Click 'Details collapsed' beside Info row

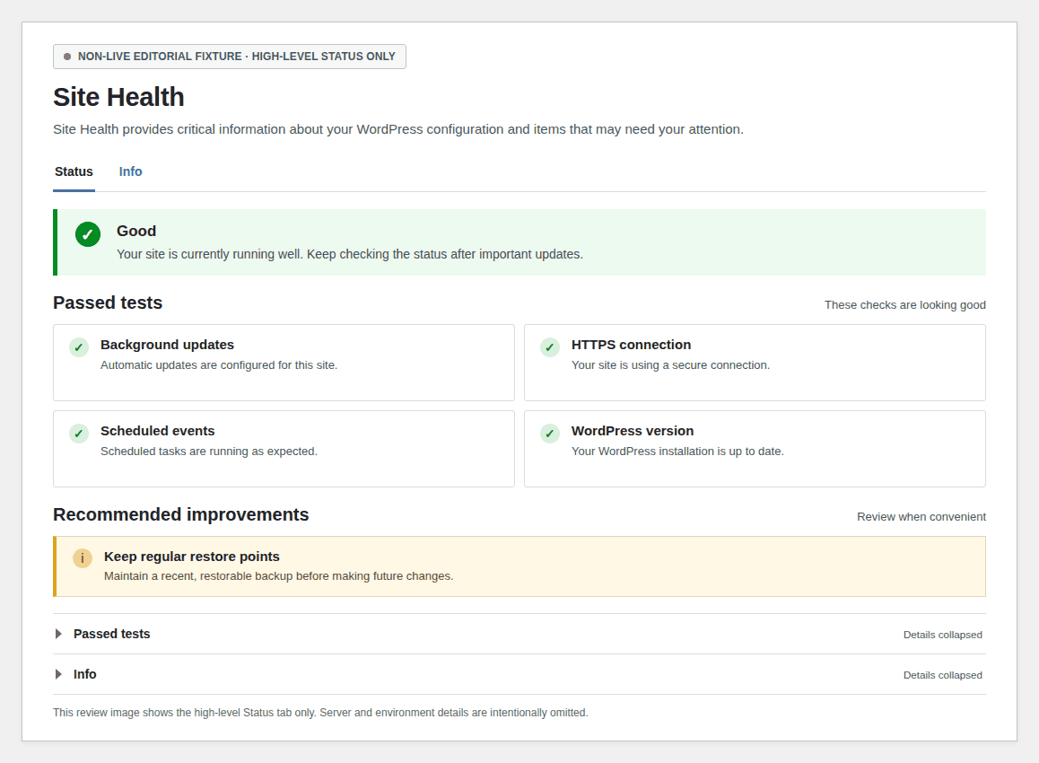tap(942, 676)
